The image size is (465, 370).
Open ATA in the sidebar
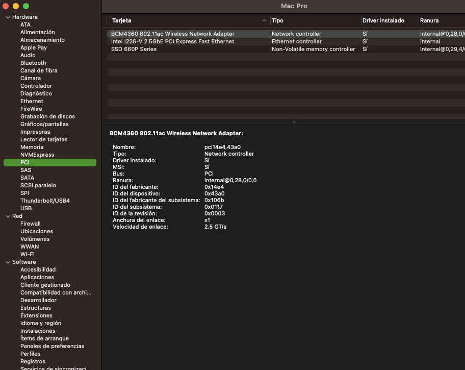(x=25, y=24)
